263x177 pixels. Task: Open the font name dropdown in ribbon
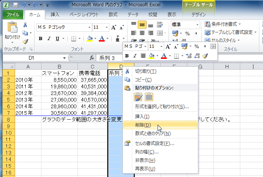89,27
